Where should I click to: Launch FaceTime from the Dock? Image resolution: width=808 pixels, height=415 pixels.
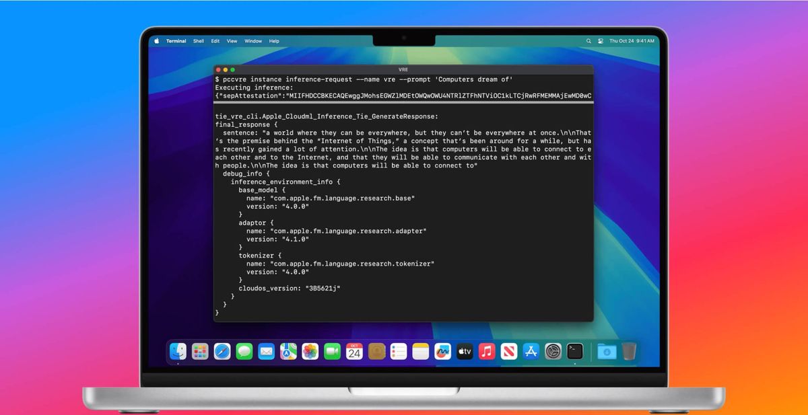coord(332,351)
